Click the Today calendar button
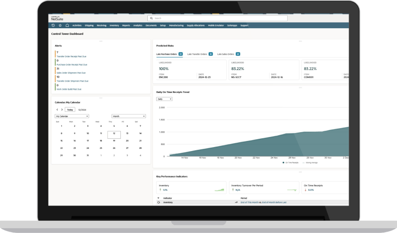This screenshot has height=233, width=397. [70, 109]
